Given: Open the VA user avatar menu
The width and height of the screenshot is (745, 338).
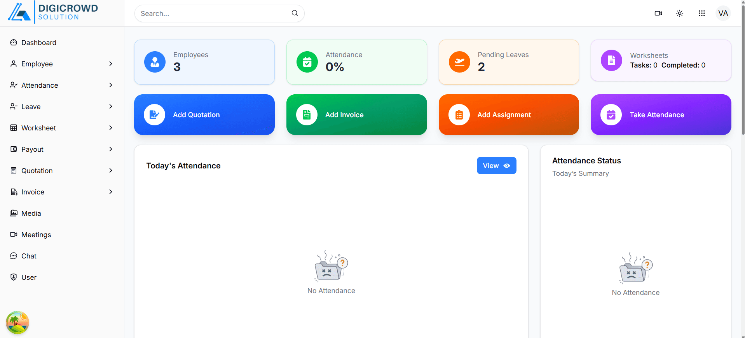Looking at the screenshot, I should point(723,13).
